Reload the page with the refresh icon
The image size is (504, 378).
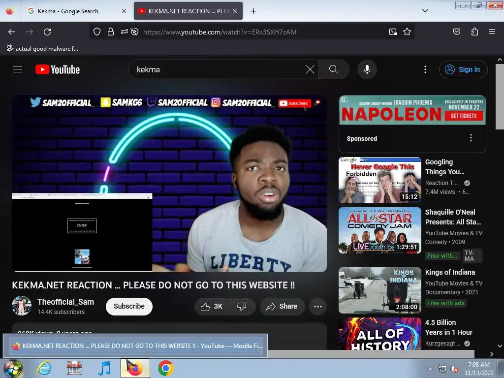pos(47,32)
